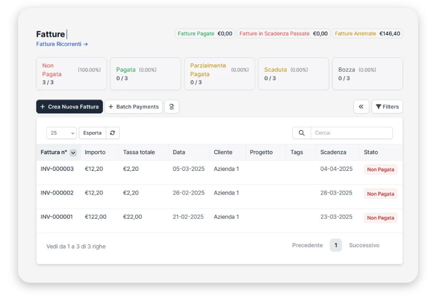This screenshot has height=298, width=438.
Task: Click the Non Pagata badge for INV-000001
Action: point(380,218)
